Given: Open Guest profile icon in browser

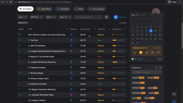Looking at the screenshot, I should 170,2.
